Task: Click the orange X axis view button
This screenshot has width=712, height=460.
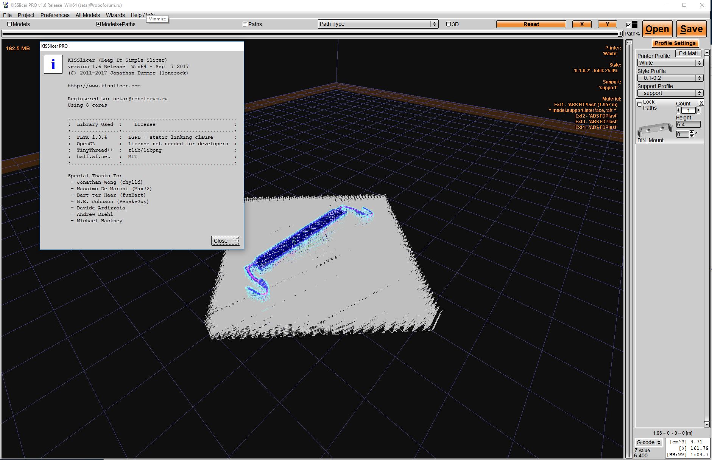Action: [582, 24]
